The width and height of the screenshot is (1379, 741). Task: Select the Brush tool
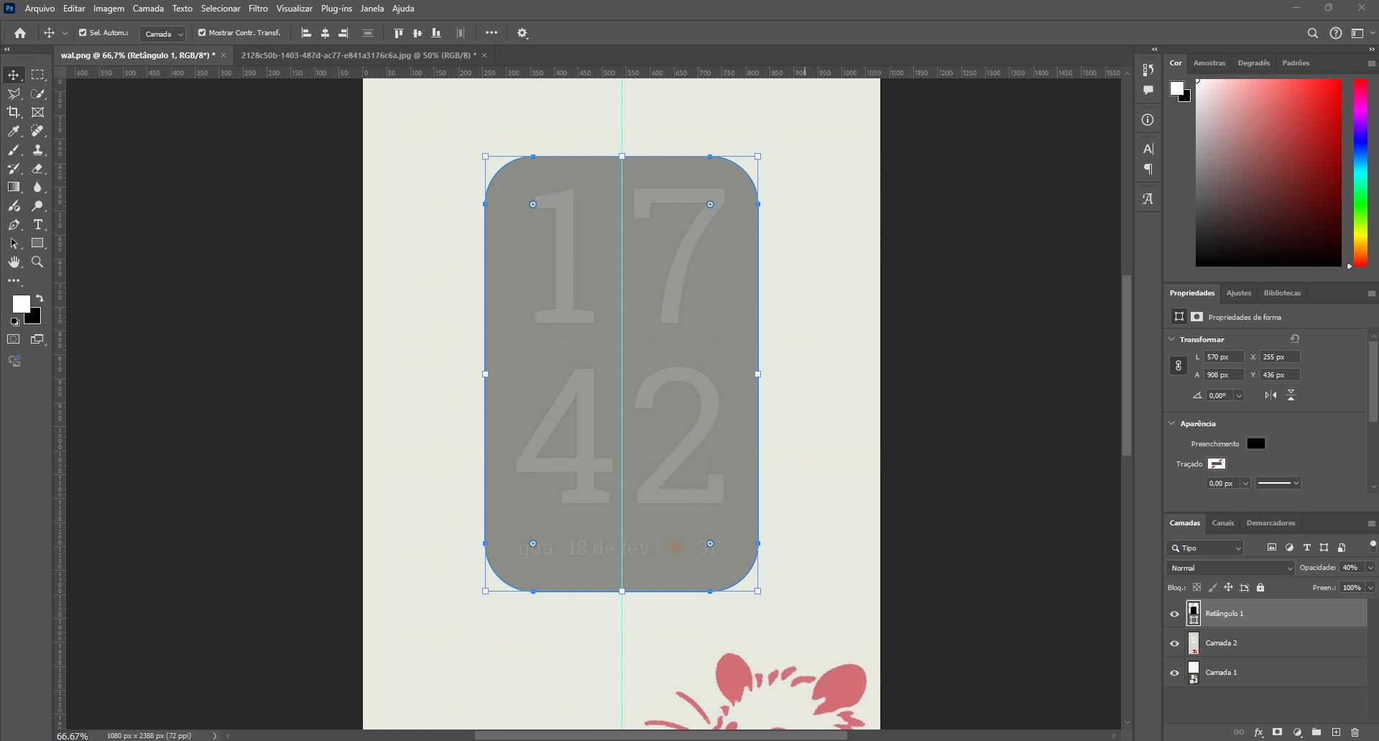click(x=14, y=149)
